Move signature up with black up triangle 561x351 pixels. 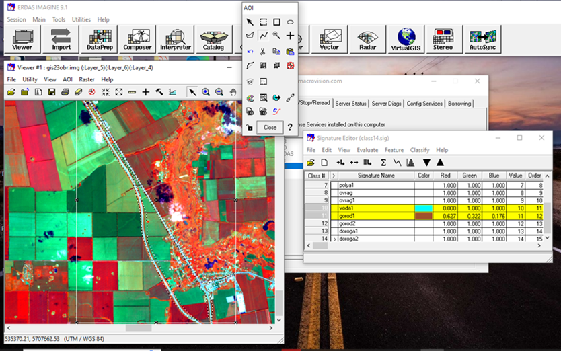440,163
